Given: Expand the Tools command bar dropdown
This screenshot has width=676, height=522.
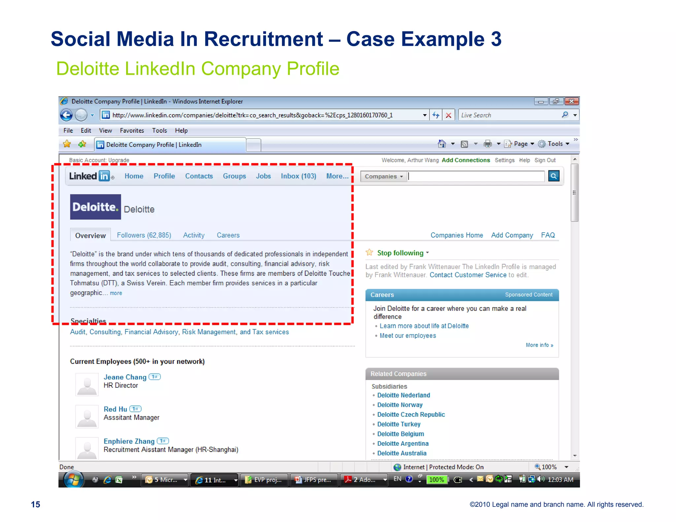Looking at the screenshot, I should (567, 144).
